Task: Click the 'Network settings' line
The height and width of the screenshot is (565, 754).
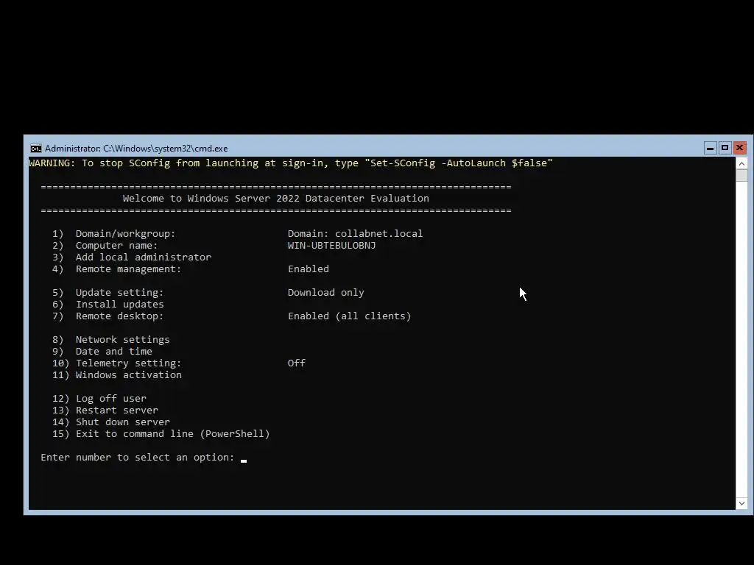Action: [x=111, y=340]
